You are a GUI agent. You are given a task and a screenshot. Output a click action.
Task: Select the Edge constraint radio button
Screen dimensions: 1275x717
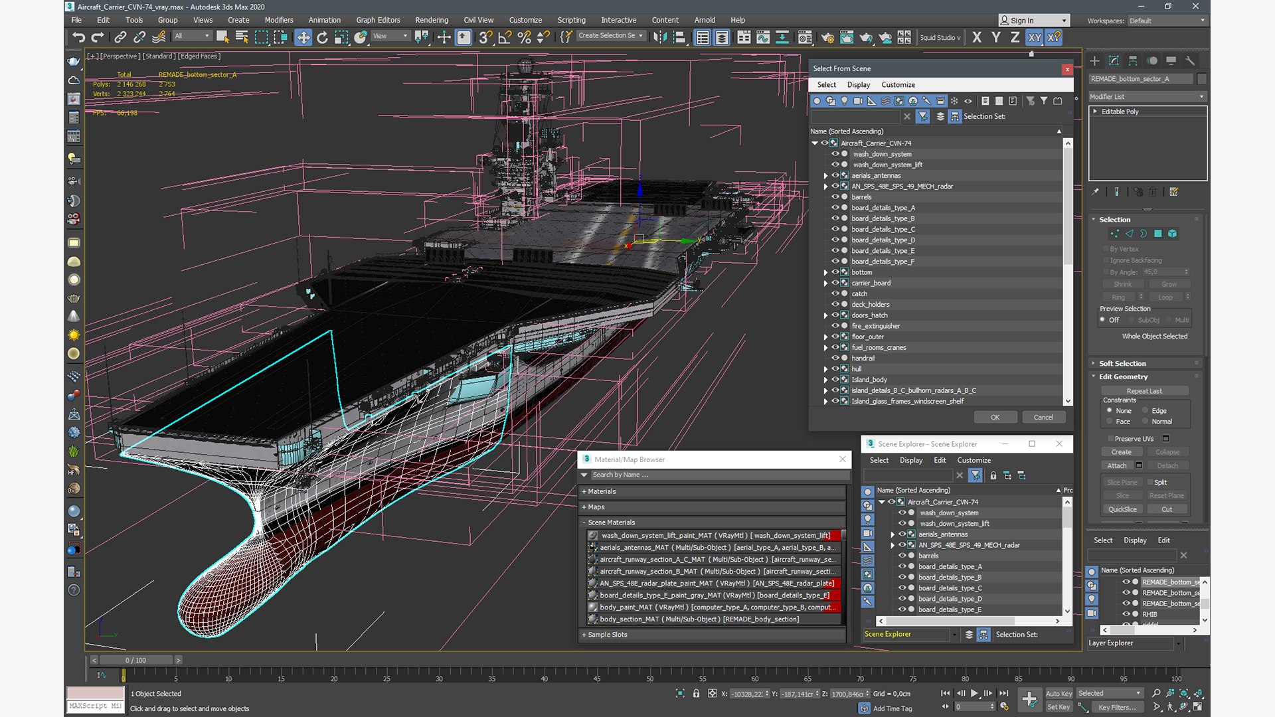(x=1145, y=411)
